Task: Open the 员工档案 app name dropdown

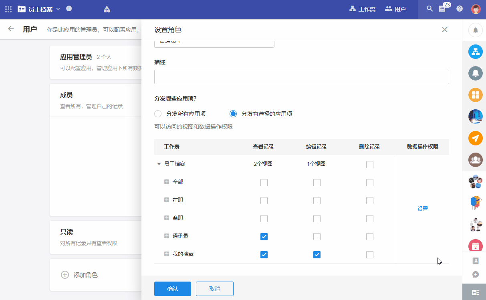Action: pyautogui.click(x=58, y=9)
